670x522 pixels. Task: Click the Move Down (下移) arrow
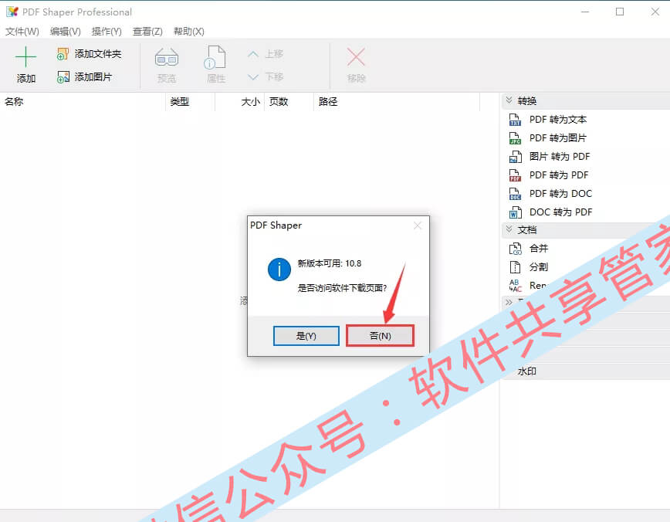click(253, 77)
